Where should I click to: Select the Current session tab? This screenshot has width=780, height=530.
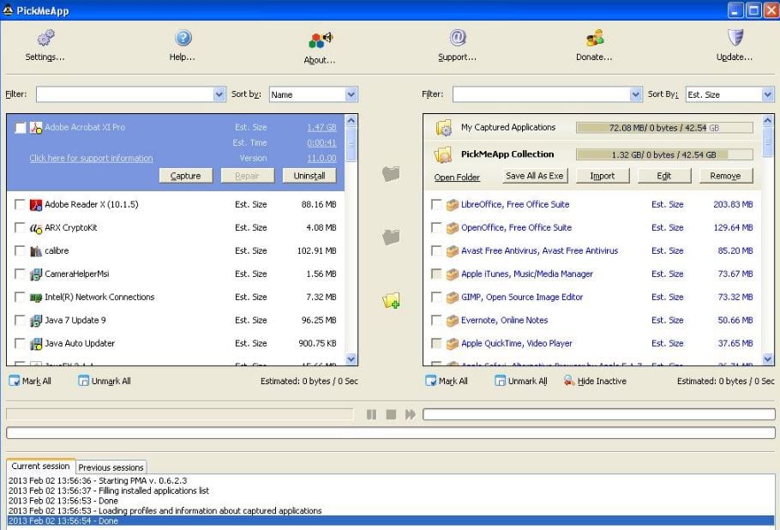40,467
